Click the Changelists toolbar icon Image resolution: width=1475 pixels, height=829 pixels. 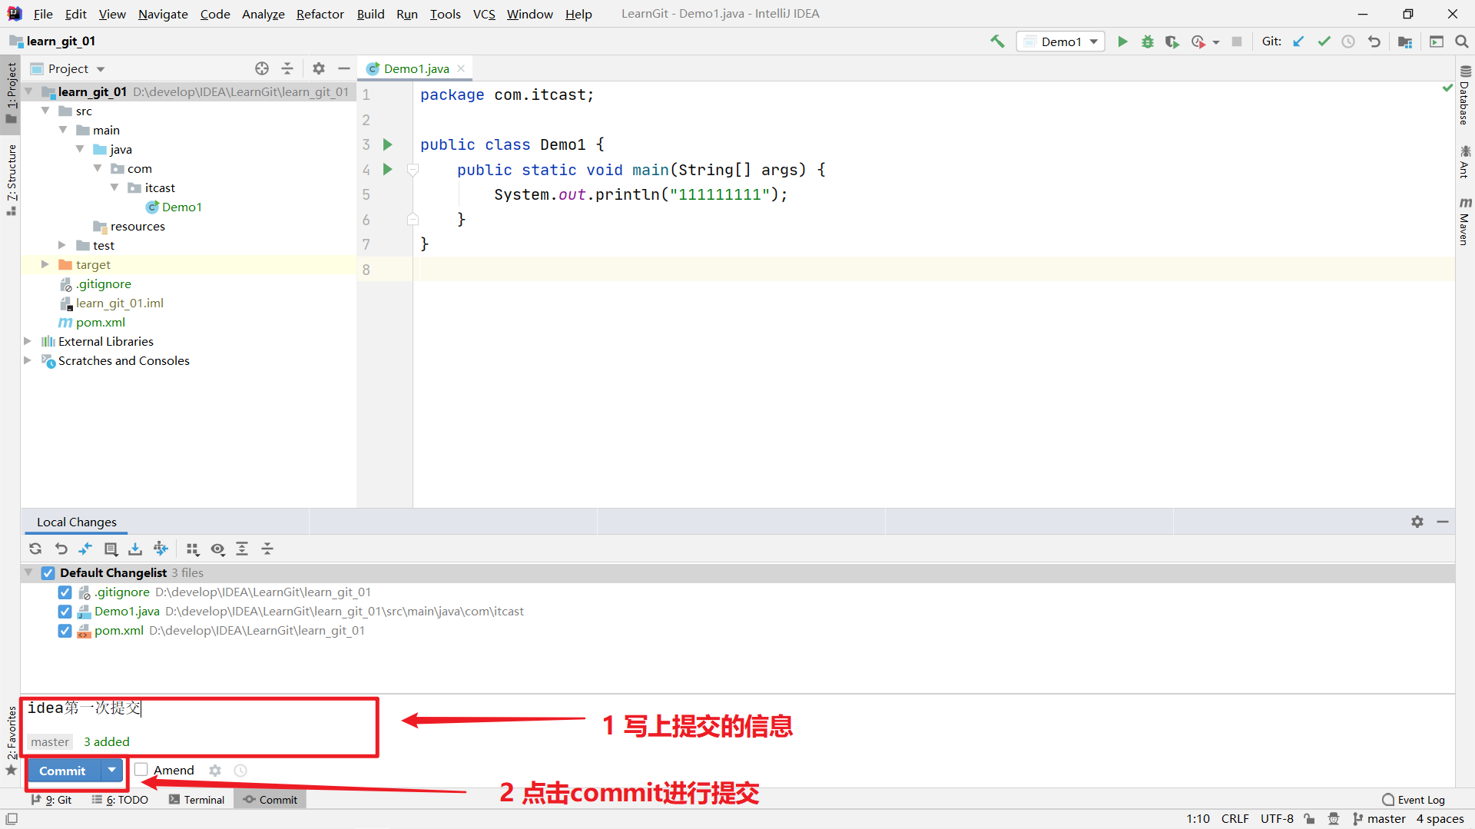pos(111,549)
